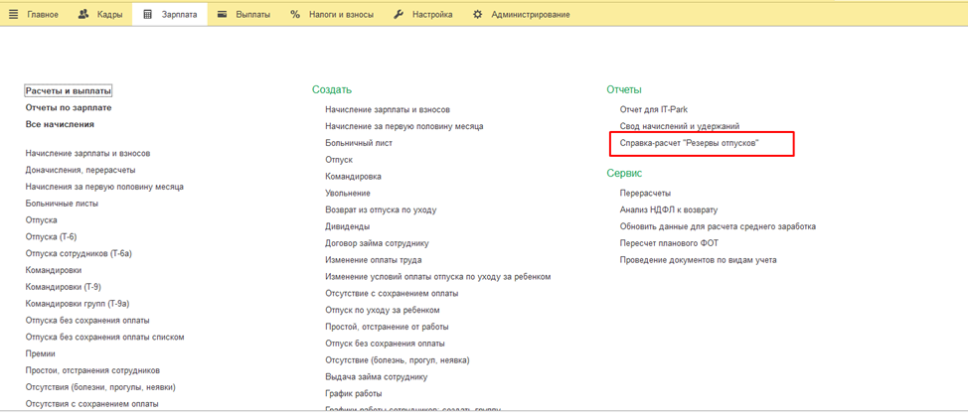Open Анализ НДФЛ к возврату service
Screen dimensions: 968x415
point(668,209)
